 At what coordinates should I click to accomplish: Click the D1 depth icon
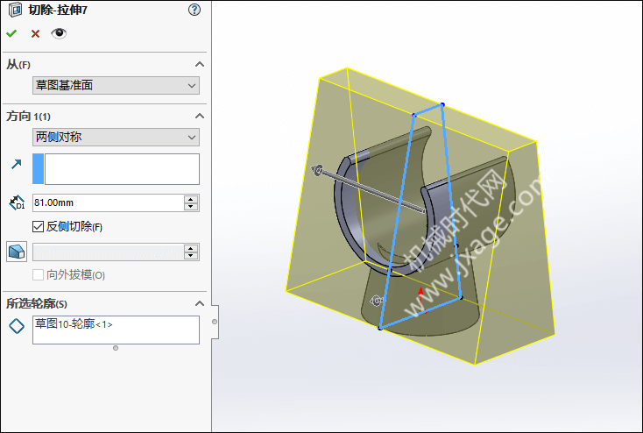pyautogui.click(x=17, y=202)
